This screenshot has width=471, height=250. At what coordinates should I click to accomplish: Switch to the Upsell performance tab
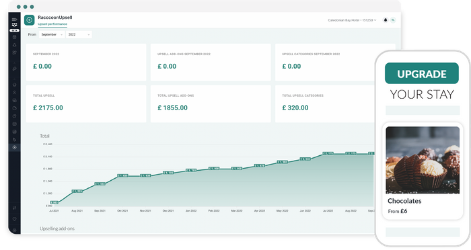click(52, 24)
